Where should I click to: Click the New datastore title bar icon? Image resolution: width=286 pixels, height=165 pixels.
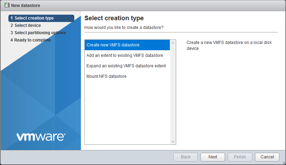coord(6,5)
